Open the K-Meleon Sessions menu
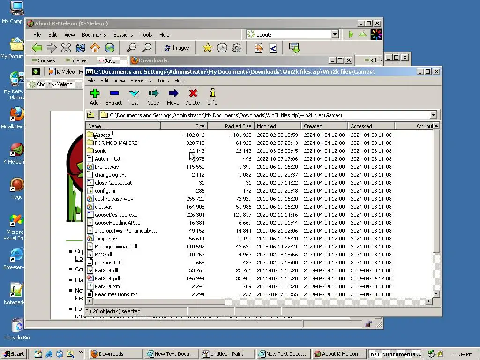The image size is (480, 360). (123, 35)
